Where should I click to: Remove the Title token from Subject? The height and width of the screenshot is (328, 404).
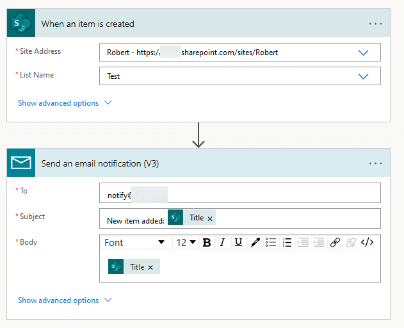[x=210, y=218]
